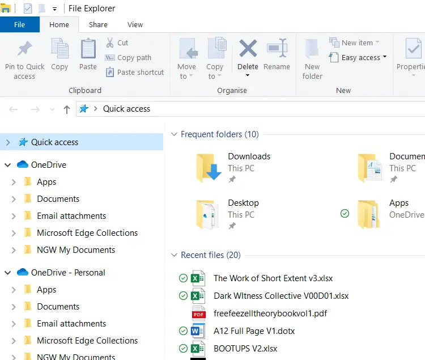Select the OneDrive cloud item
Image resolution: width=425 pixels, height=360 pixels.
41,164
